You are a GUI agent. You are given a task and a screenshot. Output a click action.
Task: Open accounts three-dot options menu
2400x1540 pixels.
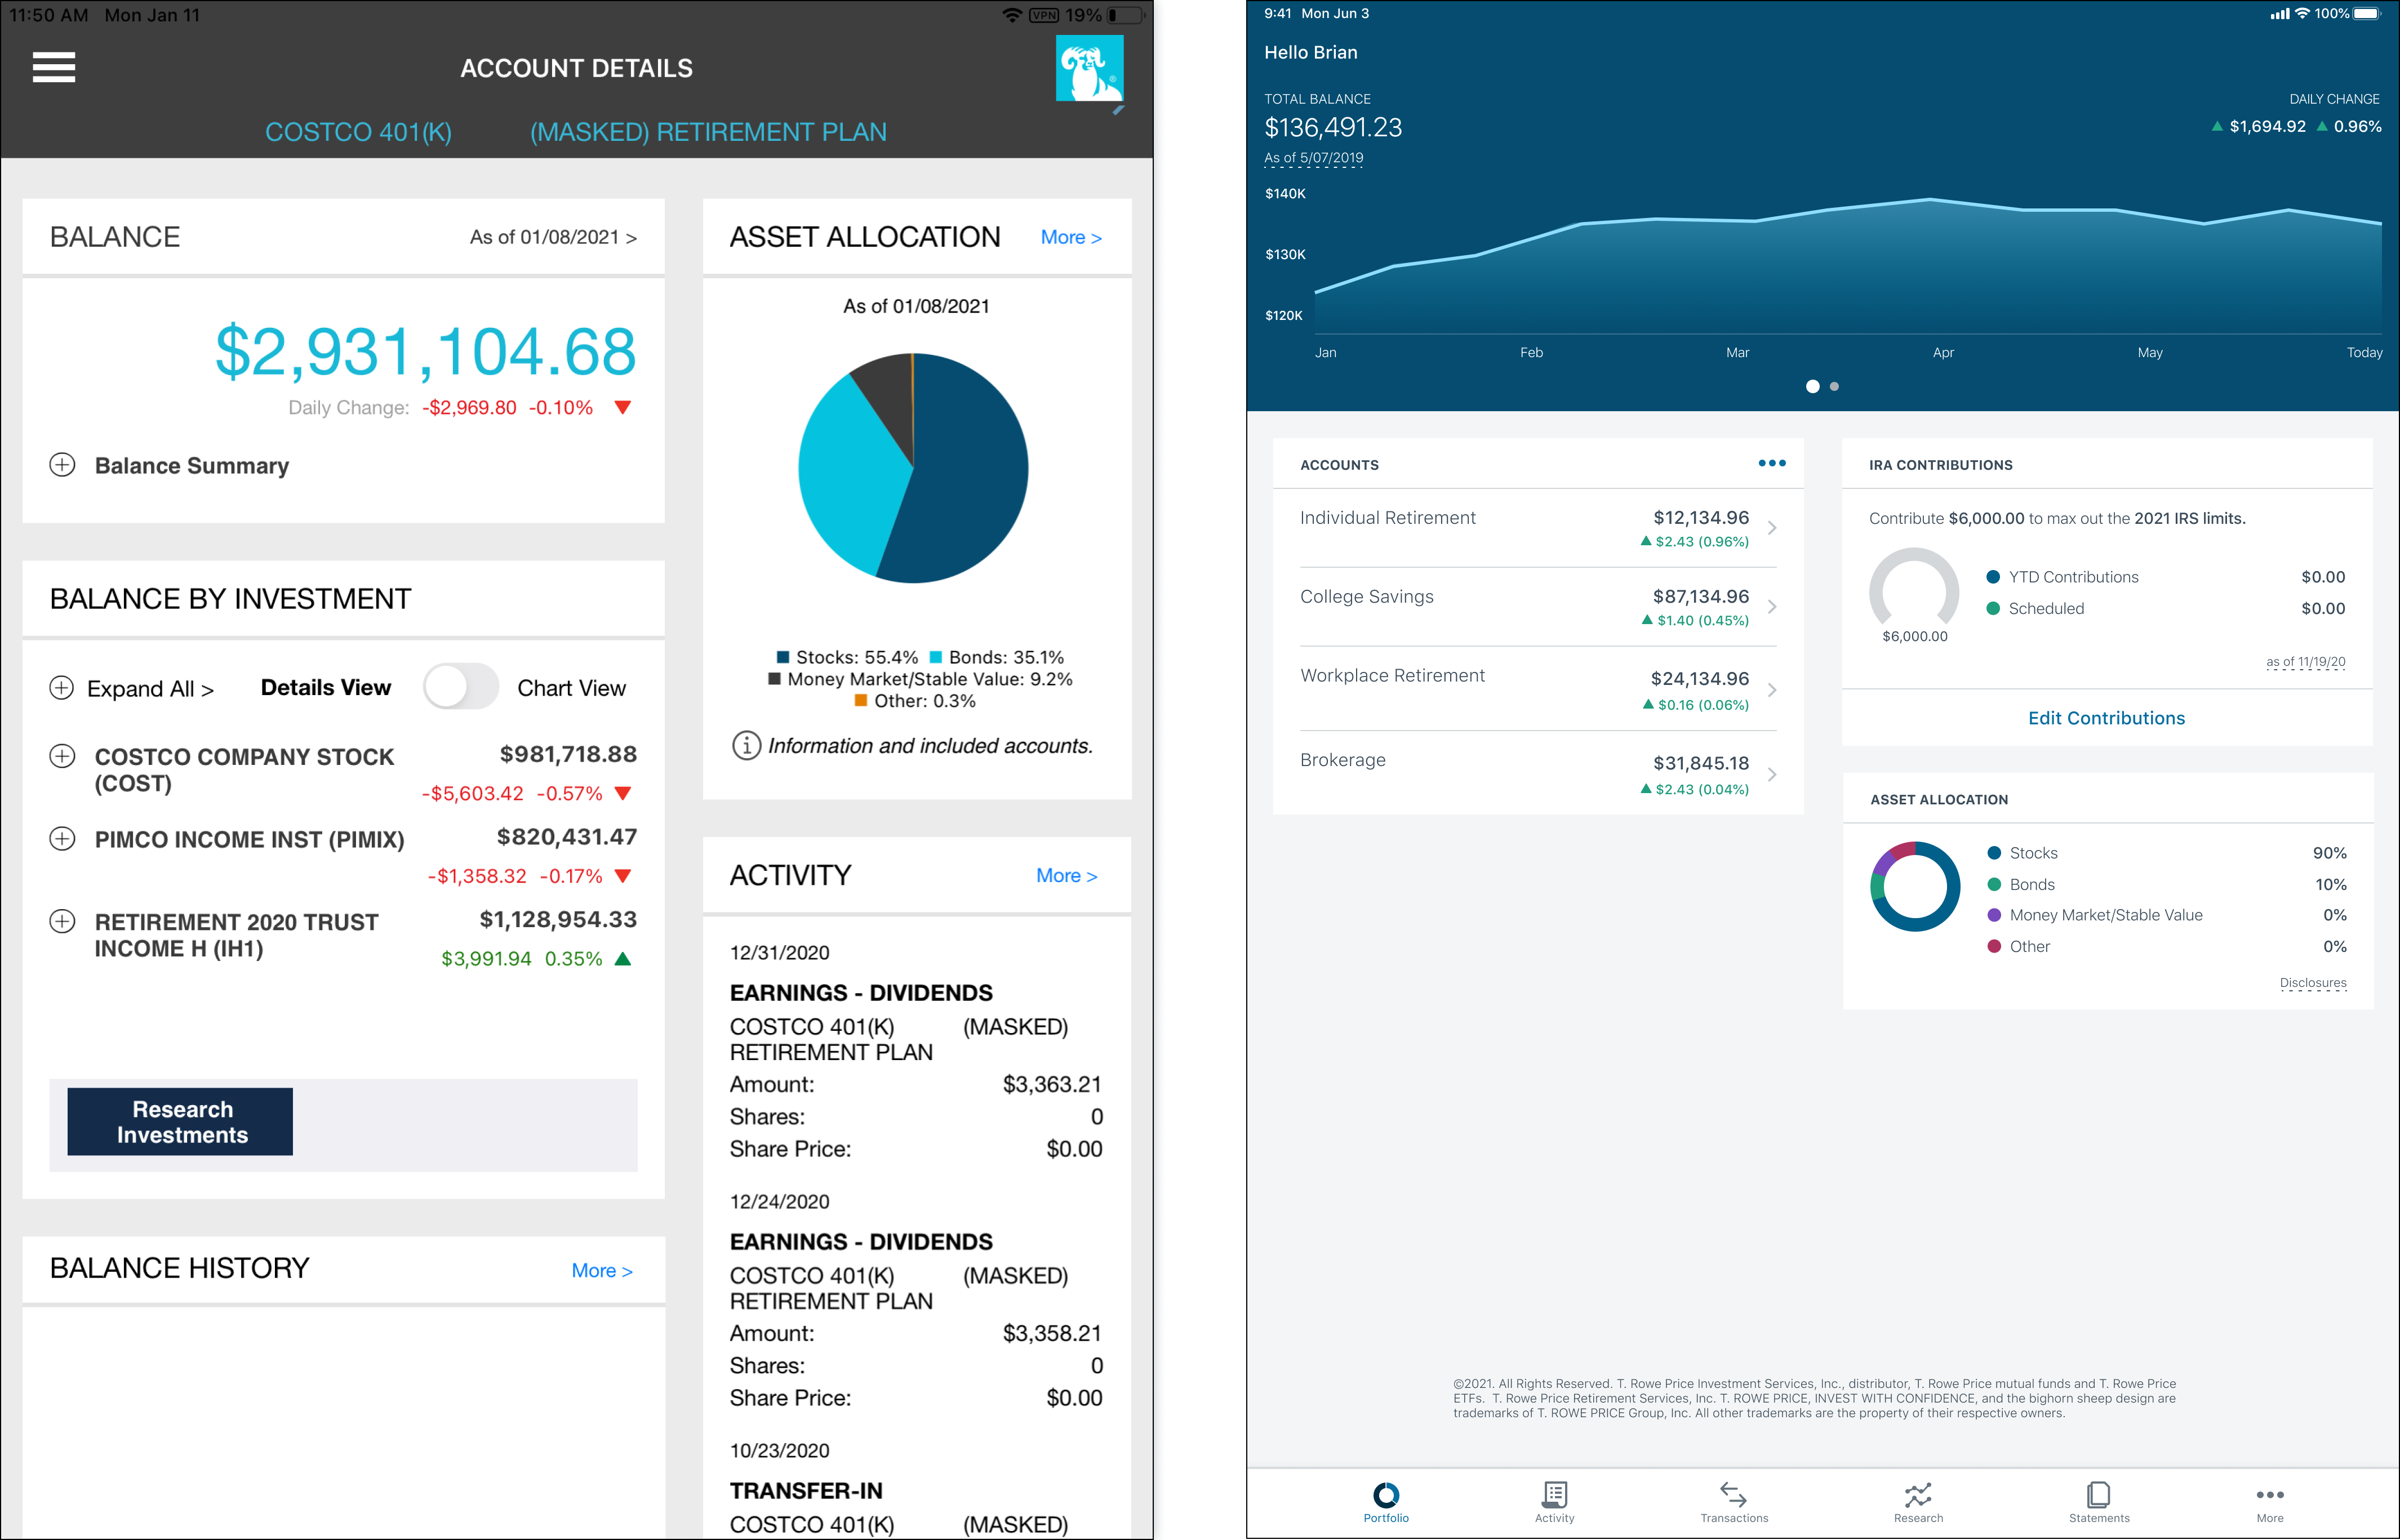click(1772, 463)
